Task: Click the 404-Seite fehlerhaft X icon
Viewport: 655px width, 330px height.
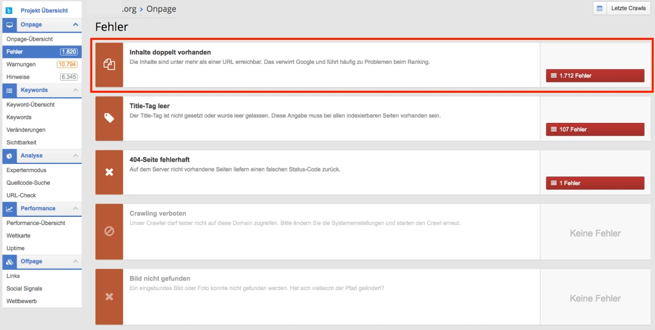Action: tap(109, 172)
